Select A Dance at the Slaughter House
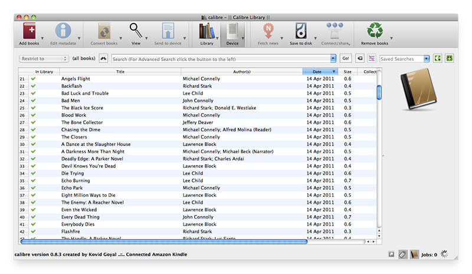 [197, 144]
